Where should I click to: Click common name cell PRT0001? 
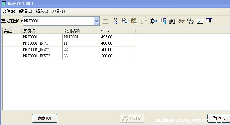[x=81, y=37]
